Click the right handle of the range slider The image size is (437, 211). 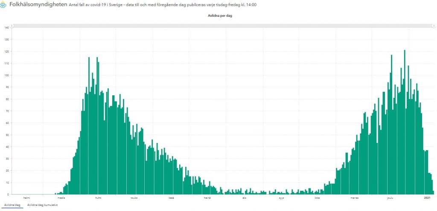coord(433,26)
